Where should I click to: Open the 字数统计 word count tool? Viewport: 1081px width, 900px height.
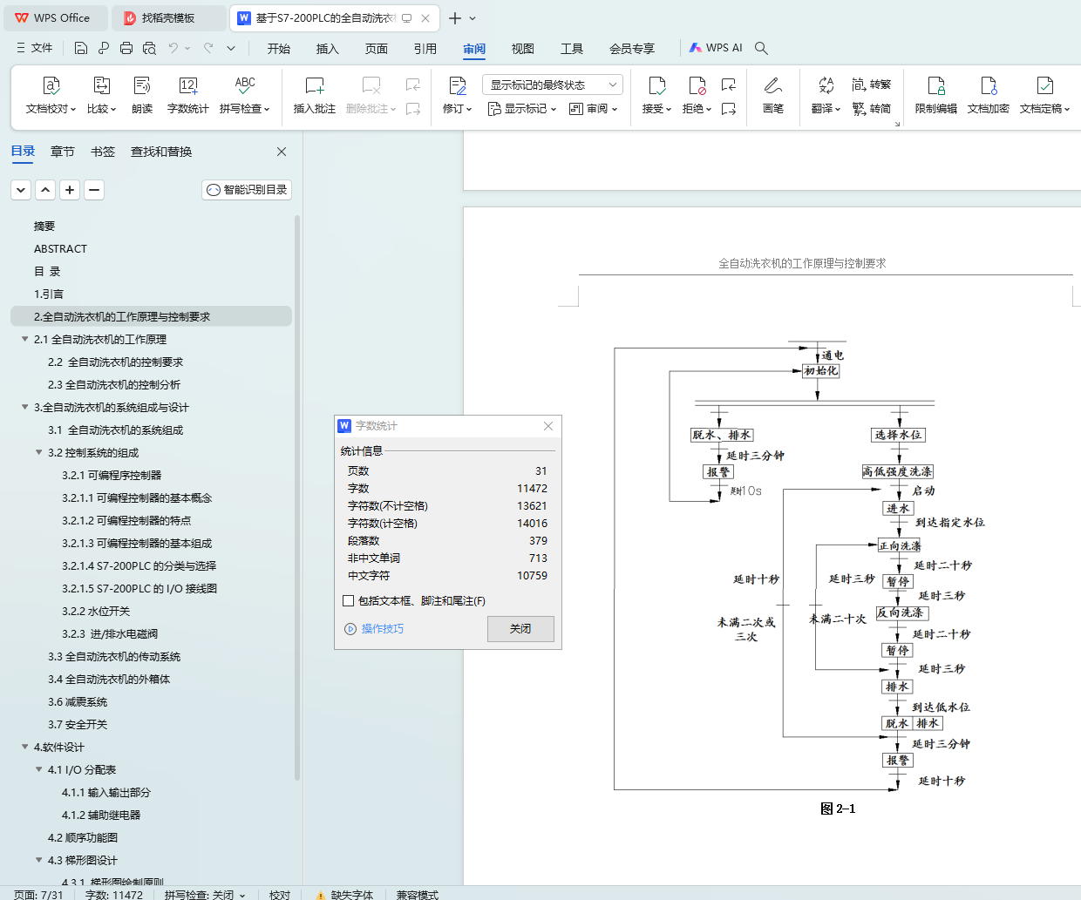point(187,86)
